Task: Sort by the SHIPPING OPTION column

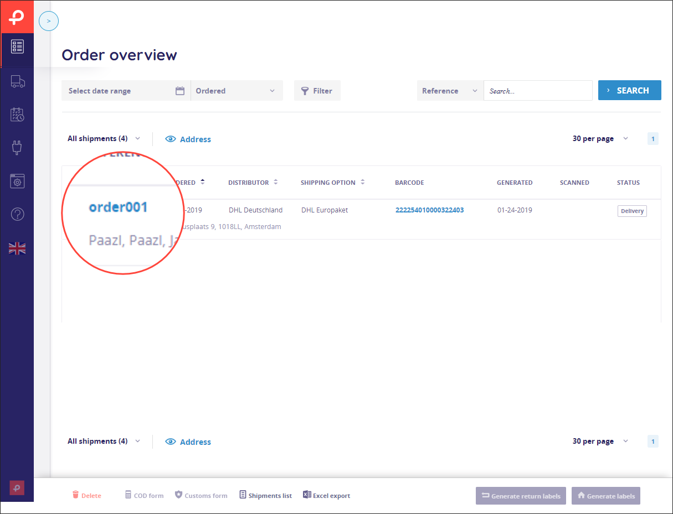Action: coord(333,183)
